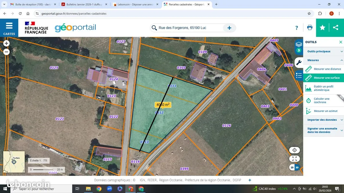
Task: Click the 4060 m² measurement label
Action: (163, 105)
